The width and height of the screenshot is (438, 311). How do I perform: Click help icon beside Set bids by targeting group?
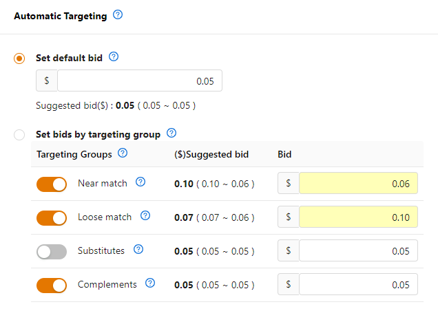[x=171, y=133]
